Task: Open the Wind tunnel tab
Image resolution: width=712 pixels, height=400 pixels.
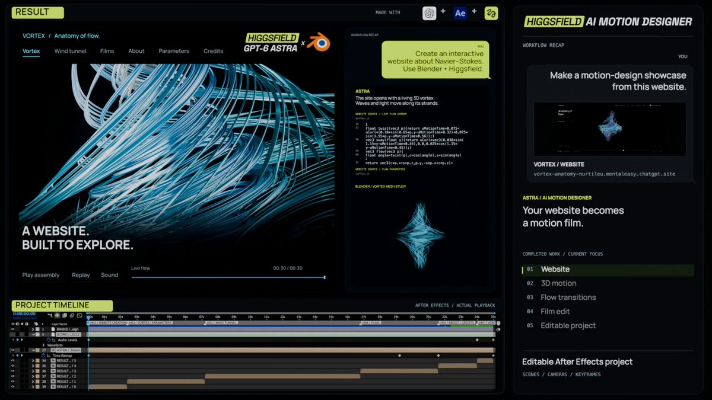Action: pos(70,51)
